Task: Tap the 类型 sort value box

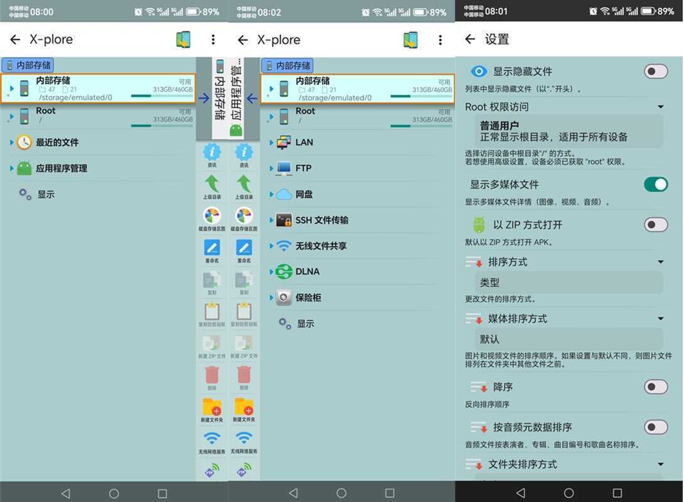Action: 569,282
